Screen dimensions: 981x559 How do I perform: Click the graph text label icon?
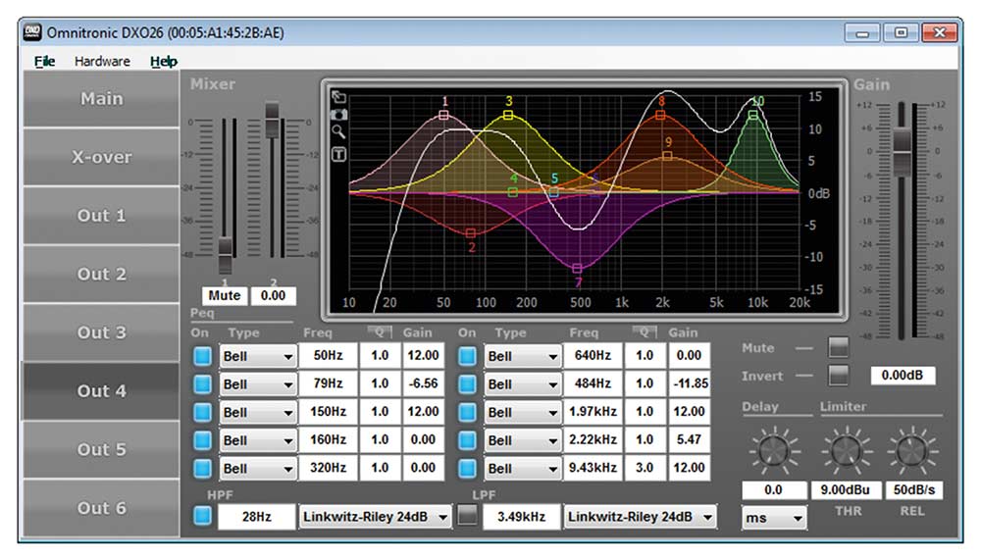click(x=338, y=154)
